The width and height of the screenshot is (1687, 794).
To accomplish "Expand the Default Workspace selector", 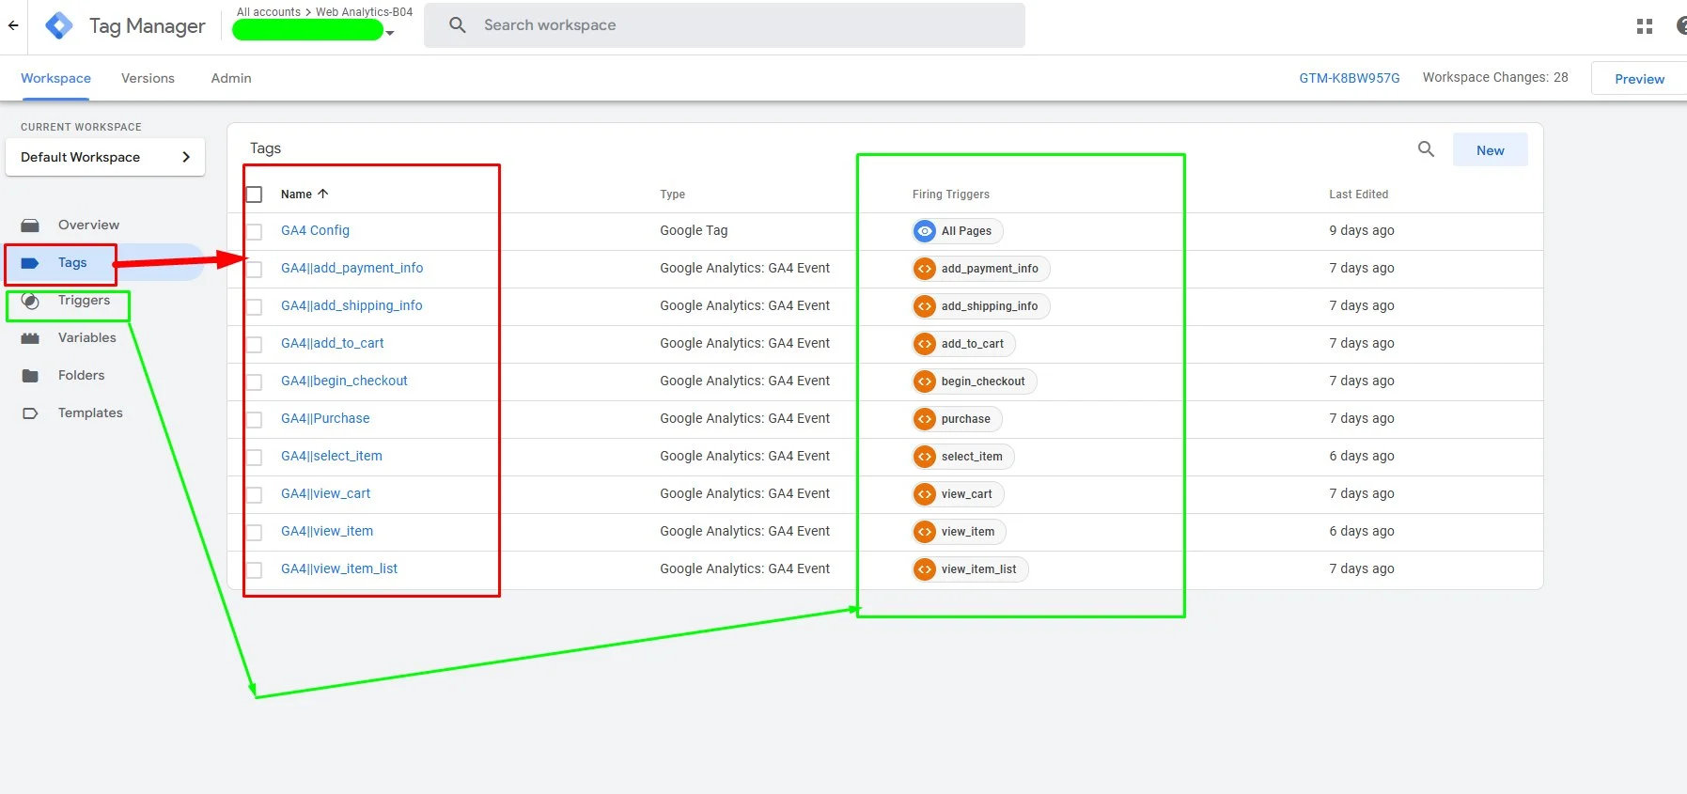I will [105, 157].
